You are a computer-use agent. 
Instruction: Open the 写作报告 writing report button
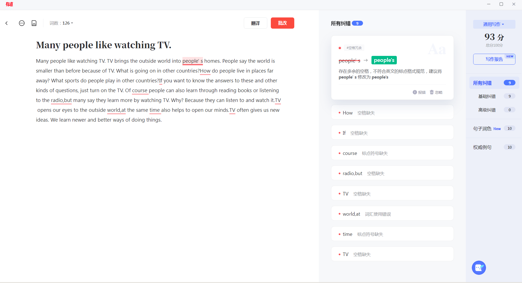click(494, 59)
